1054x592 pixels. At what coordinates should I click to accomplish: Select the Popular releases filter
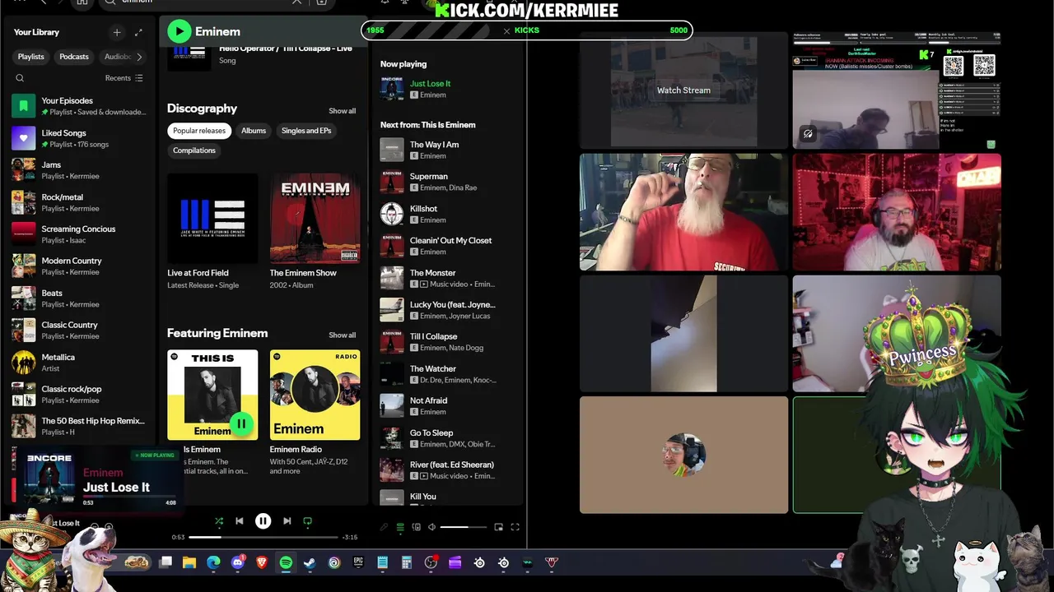(199, 131)
